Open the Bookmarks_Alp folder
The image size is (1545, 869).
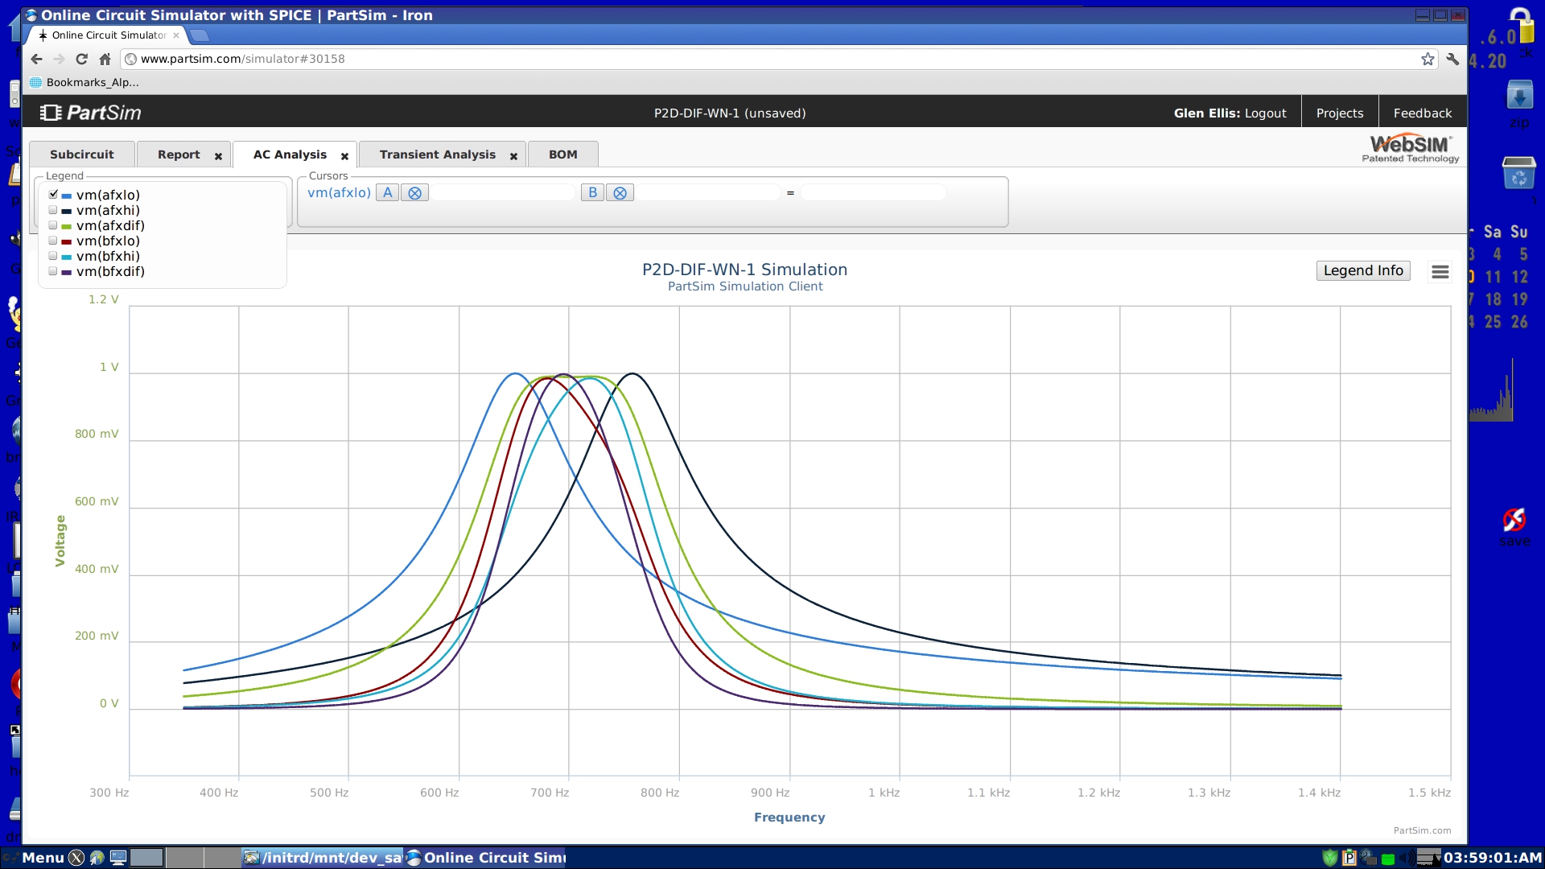pos(84,82)
